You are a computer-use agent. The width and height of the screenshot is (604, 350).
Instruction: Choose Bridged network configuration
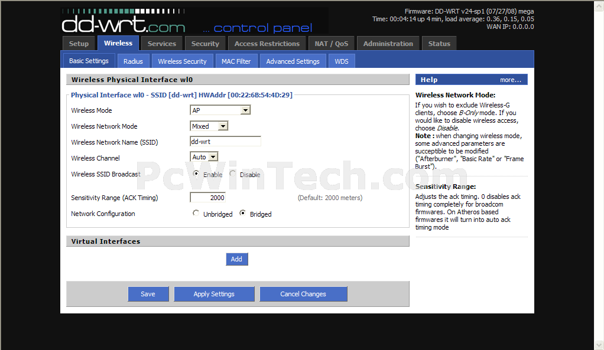243,213
